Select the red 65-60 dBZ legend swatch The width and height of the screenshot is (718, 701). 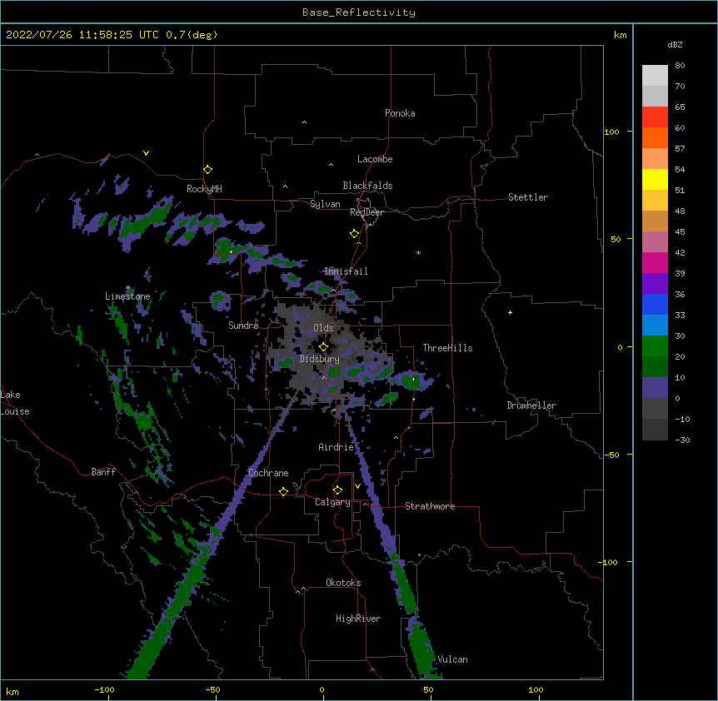tap(655, 117)
